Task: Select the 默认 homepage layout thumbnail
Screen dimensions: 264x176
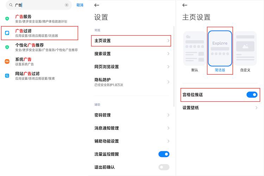Action: tap(195, 49)
